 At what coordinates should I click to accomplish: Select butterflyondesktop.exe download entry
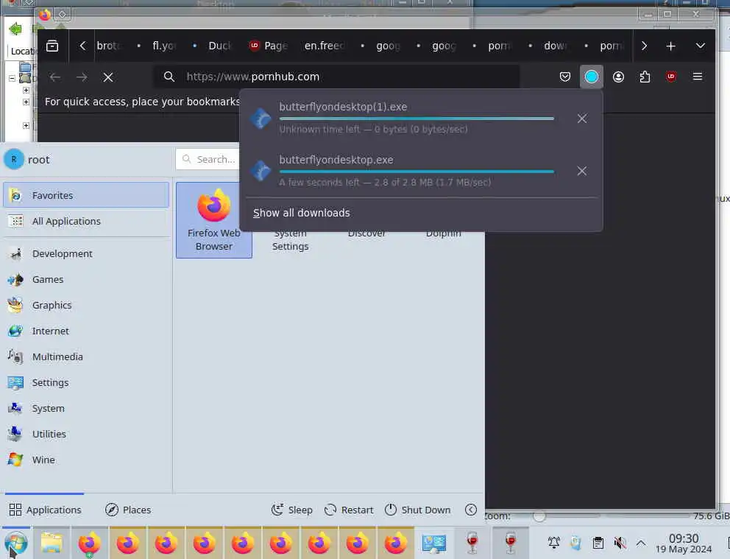coord(405,171)
